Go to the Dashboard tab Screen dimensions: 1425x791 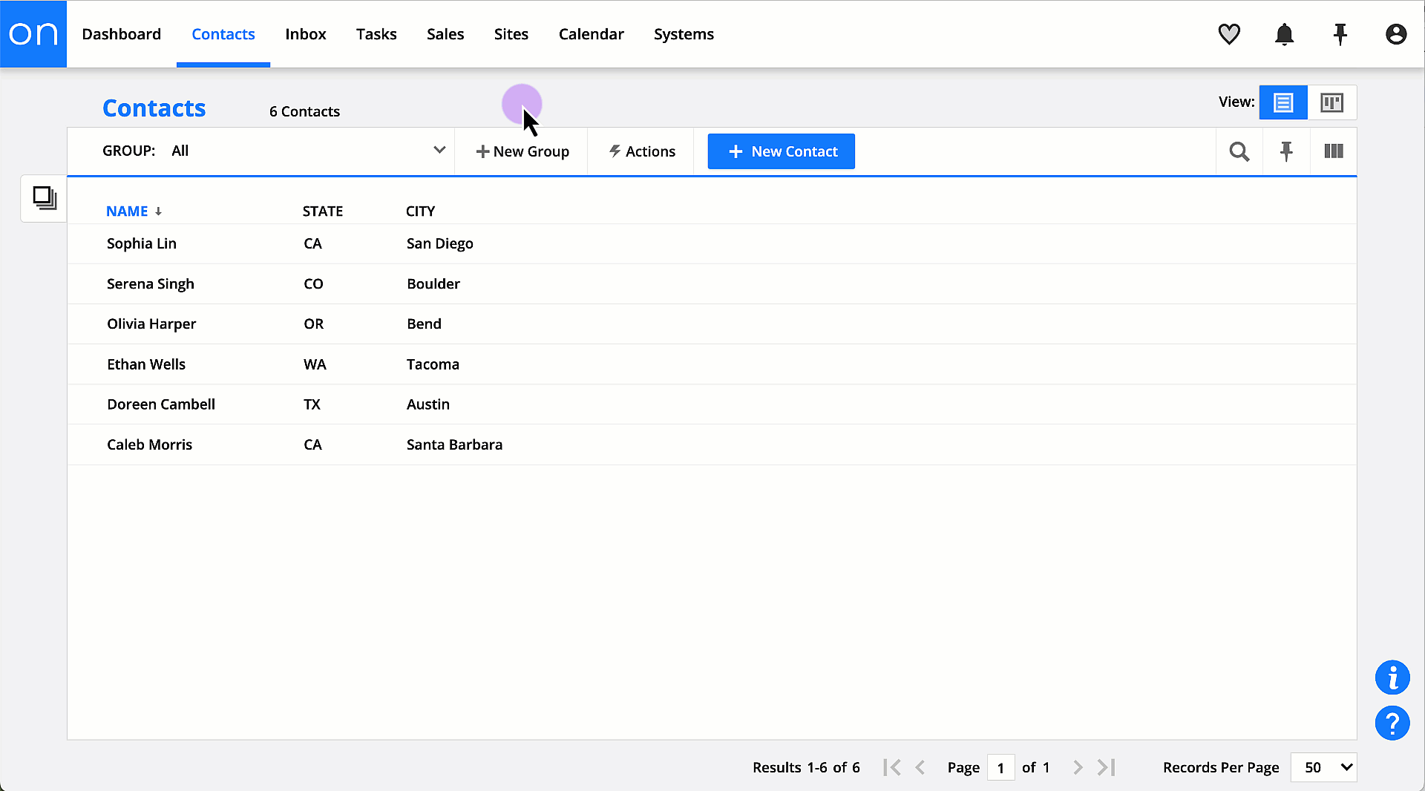(x=121, y=34)
